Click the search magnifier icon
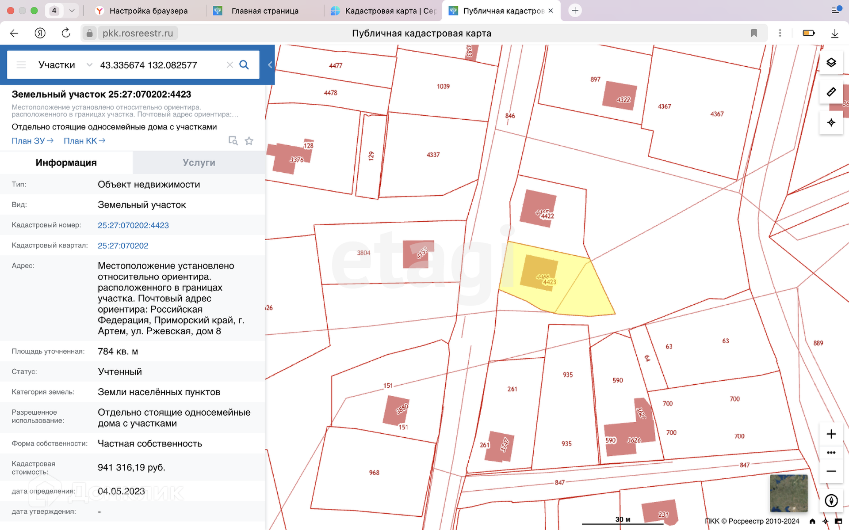The height and width of the screenshot is (530, 849). point(244,65)
